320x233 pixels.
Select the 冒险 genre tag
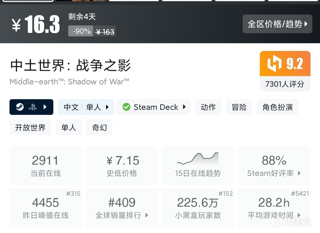[x=239, y=107]
